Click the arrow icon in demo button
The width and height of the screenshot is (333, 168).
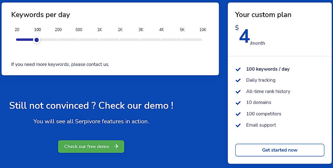116,146
